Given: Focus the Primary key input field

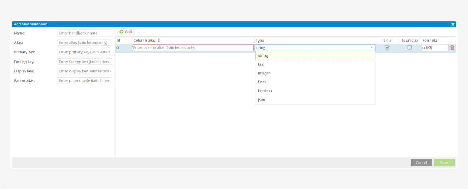Looking at the screenshot, I should tap(85, 52).
